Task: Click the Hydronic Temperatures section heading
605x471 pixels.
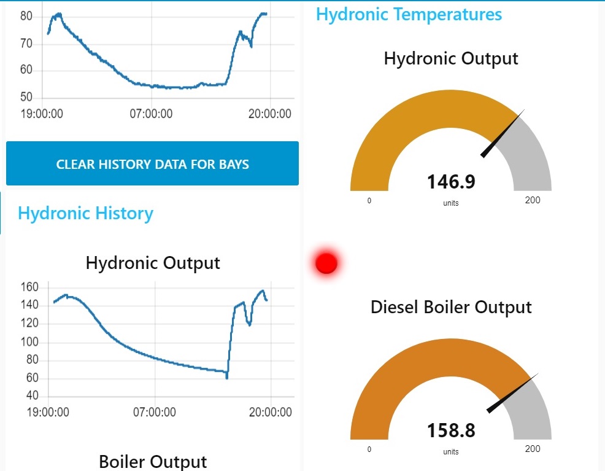Action: (x=409, y=15)
